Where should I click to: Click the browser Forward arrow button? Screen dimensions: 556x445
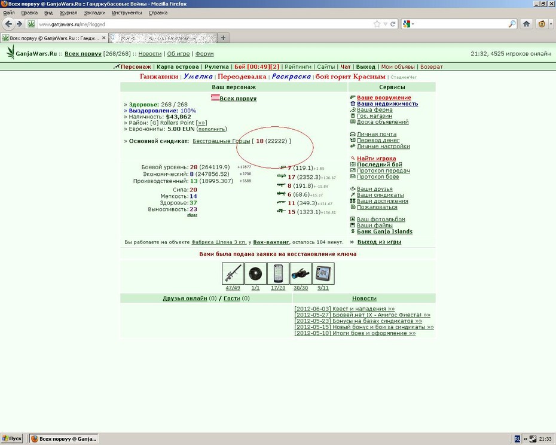coord(20,24)
